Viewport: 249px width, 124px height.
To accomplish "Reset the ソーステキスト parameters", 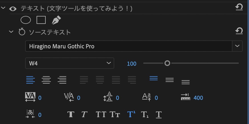I will point(239,31).
